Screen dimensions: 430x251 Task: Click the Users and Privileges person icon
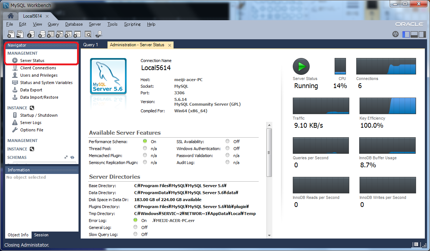(15, 75)
